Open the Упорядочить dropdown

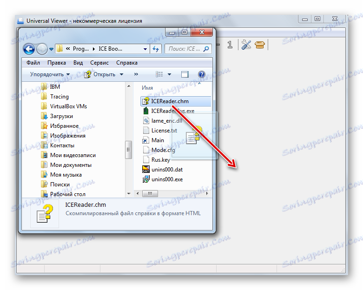pos(50,74)
